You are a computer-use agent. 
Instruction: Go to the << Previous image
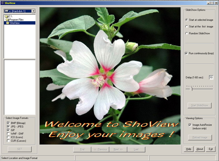point(100,149)
